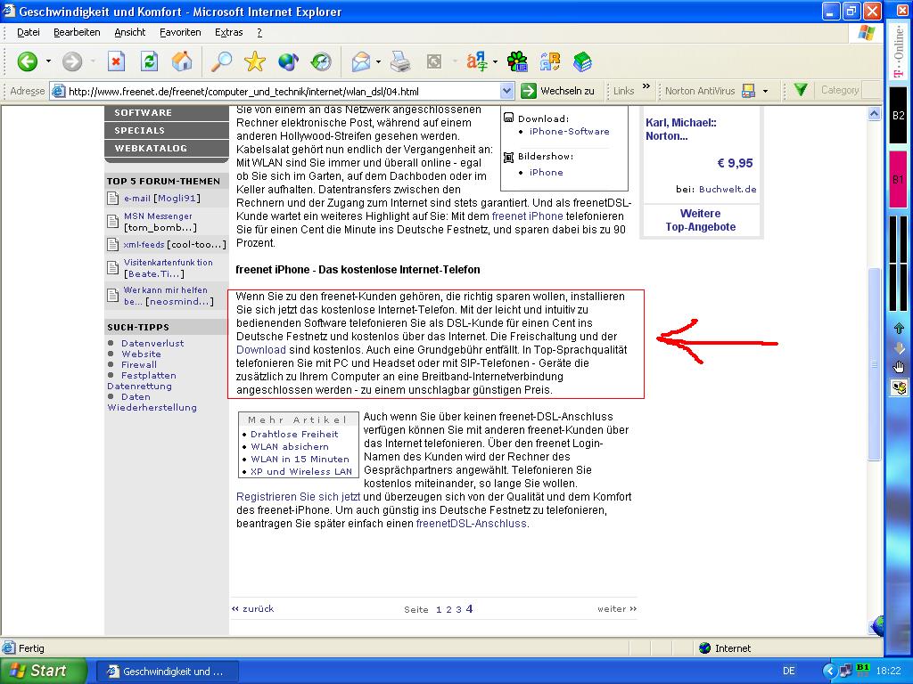Screen dimensions: 913x684
Task: Open the Favoriten menu
Action: (x=180, y=33)
